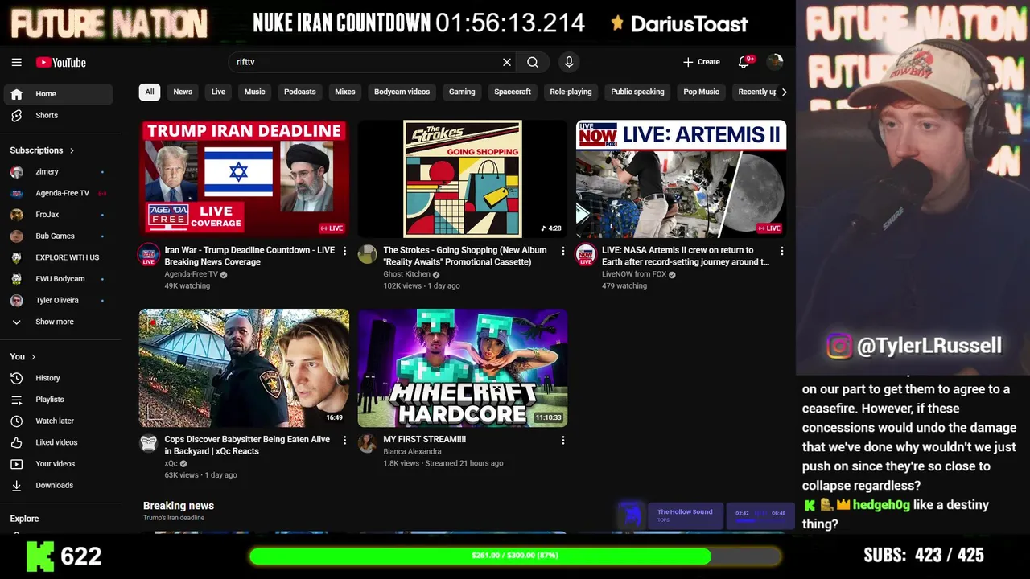Open xQc channel avatar under video
This screenshot has width=1030, height=579.
[x=149, y=443]
